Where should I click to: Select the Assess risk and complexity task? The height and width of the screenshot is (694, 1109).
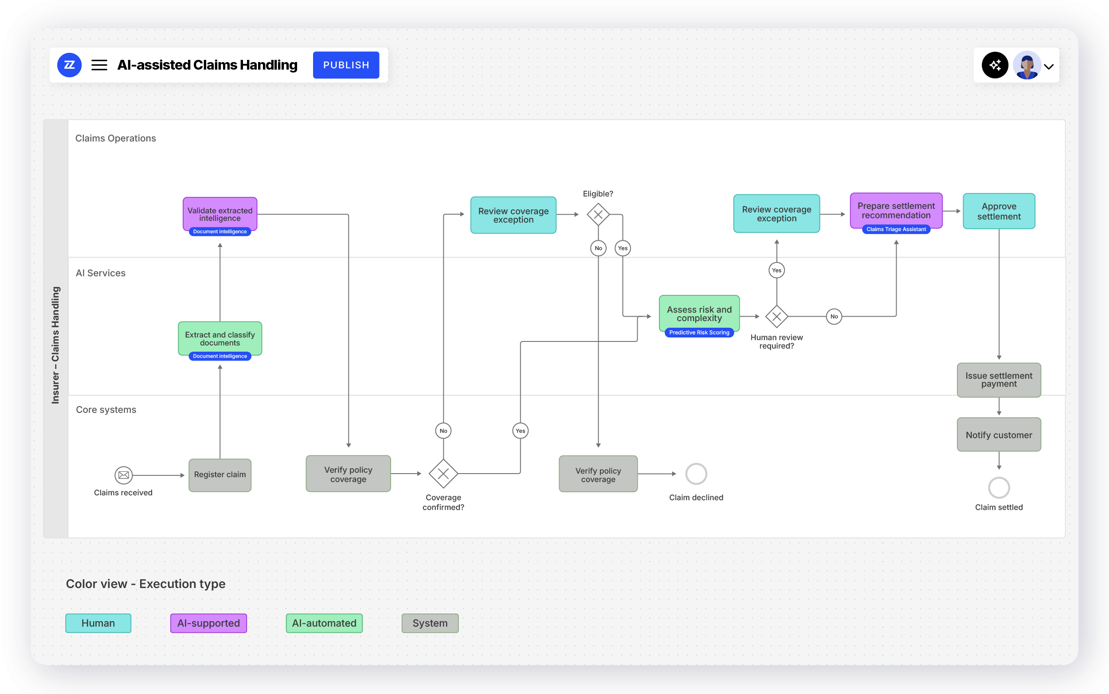pos(699,314)
